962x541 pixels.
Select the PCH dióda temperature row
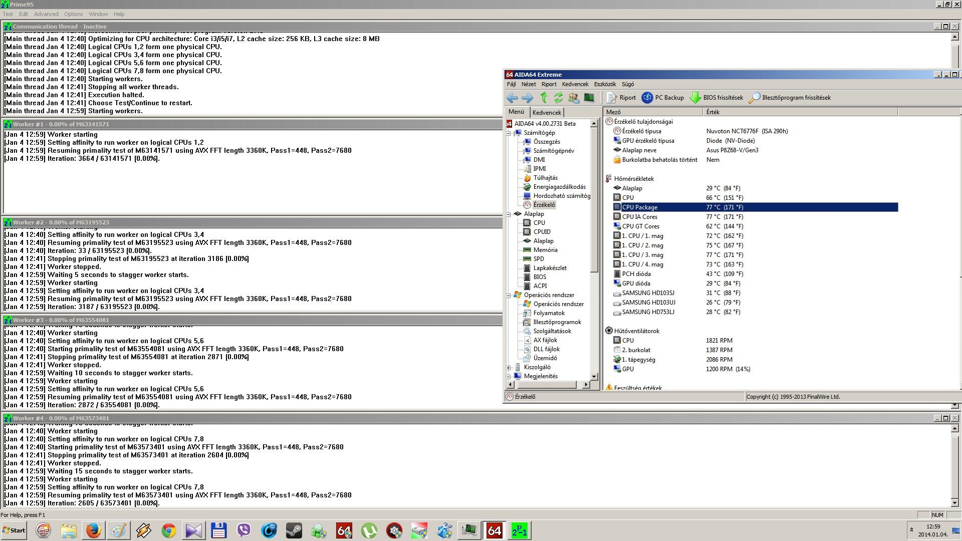tap(756, 274)
